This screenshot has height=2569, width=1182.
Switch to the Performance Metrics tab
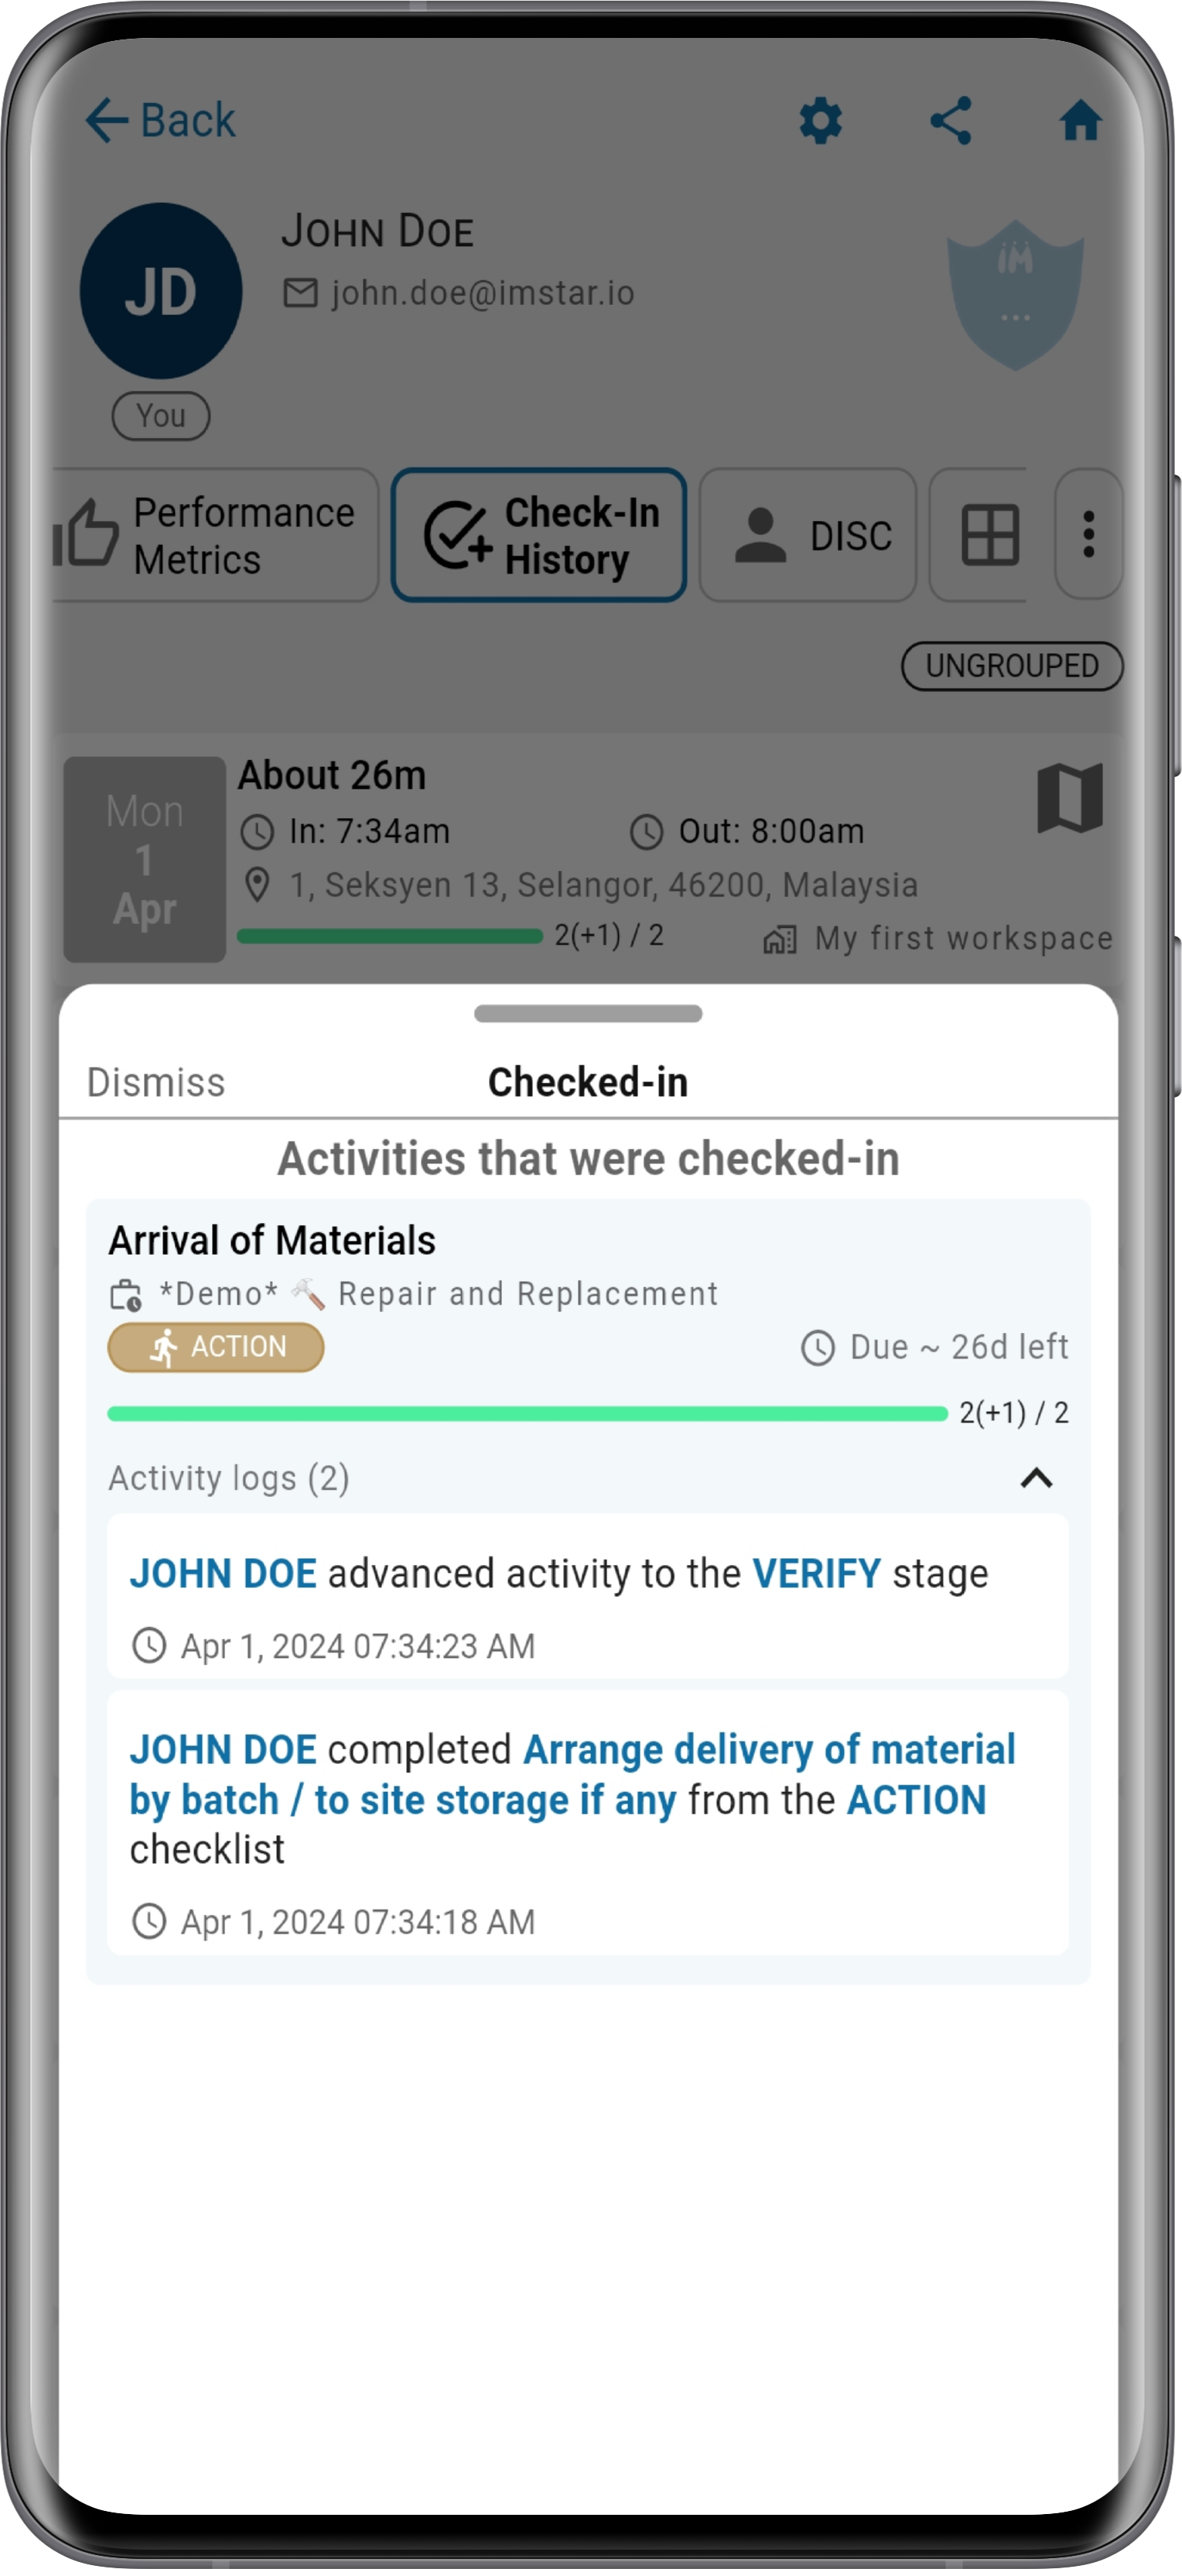(214, 536)
